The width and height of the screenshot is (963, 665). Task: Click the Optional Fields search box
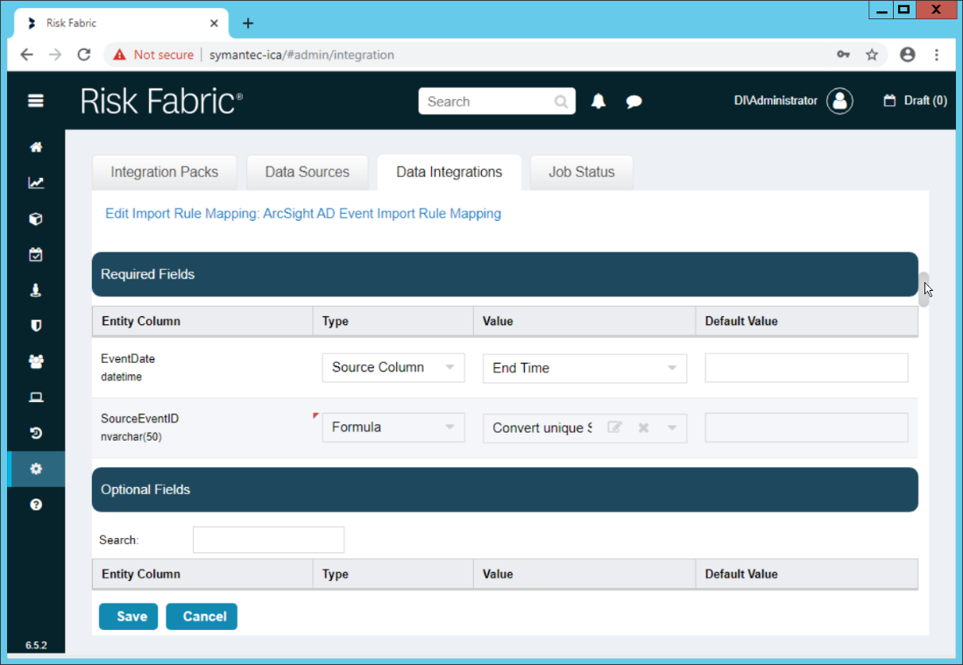(x=268, y=540)
